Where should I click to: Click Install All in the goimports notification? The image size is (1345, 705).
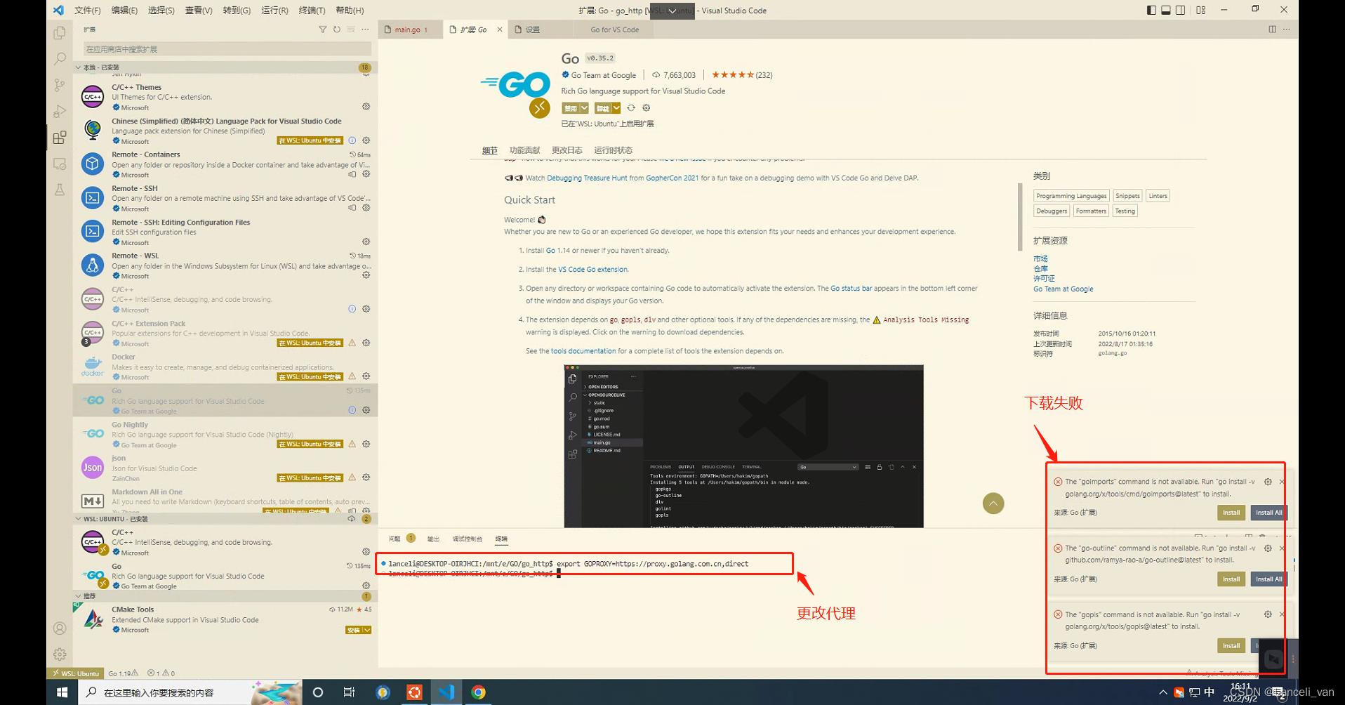click(1268, 513)
